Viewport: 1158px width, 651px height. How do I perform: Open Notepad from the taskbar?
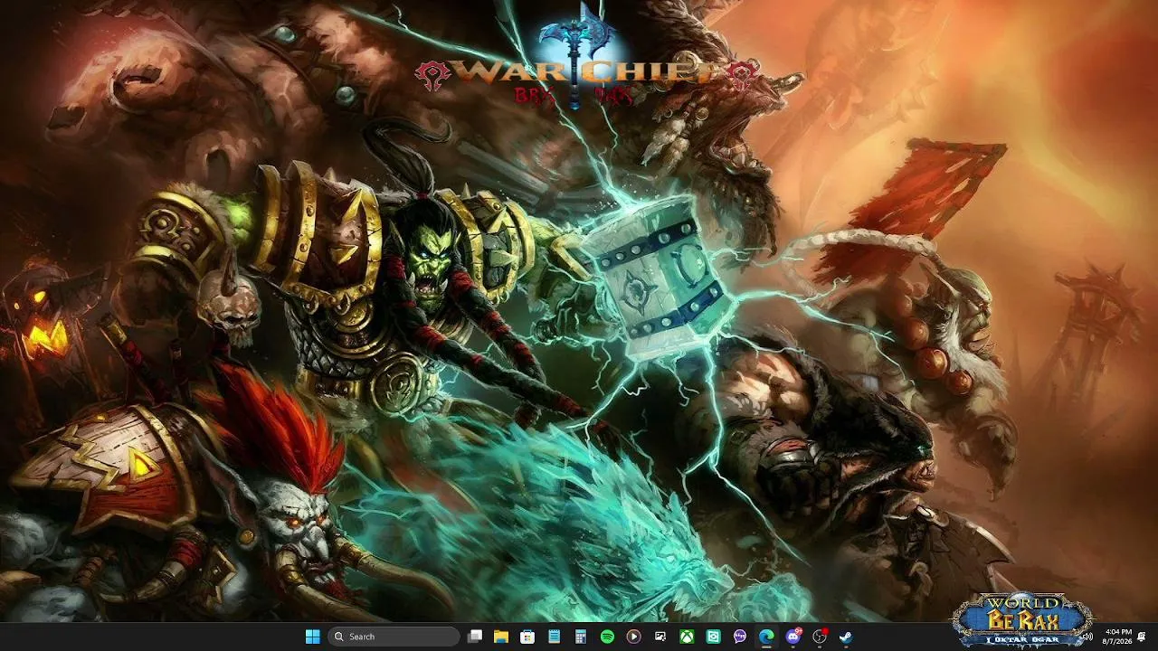pos(554,637)
